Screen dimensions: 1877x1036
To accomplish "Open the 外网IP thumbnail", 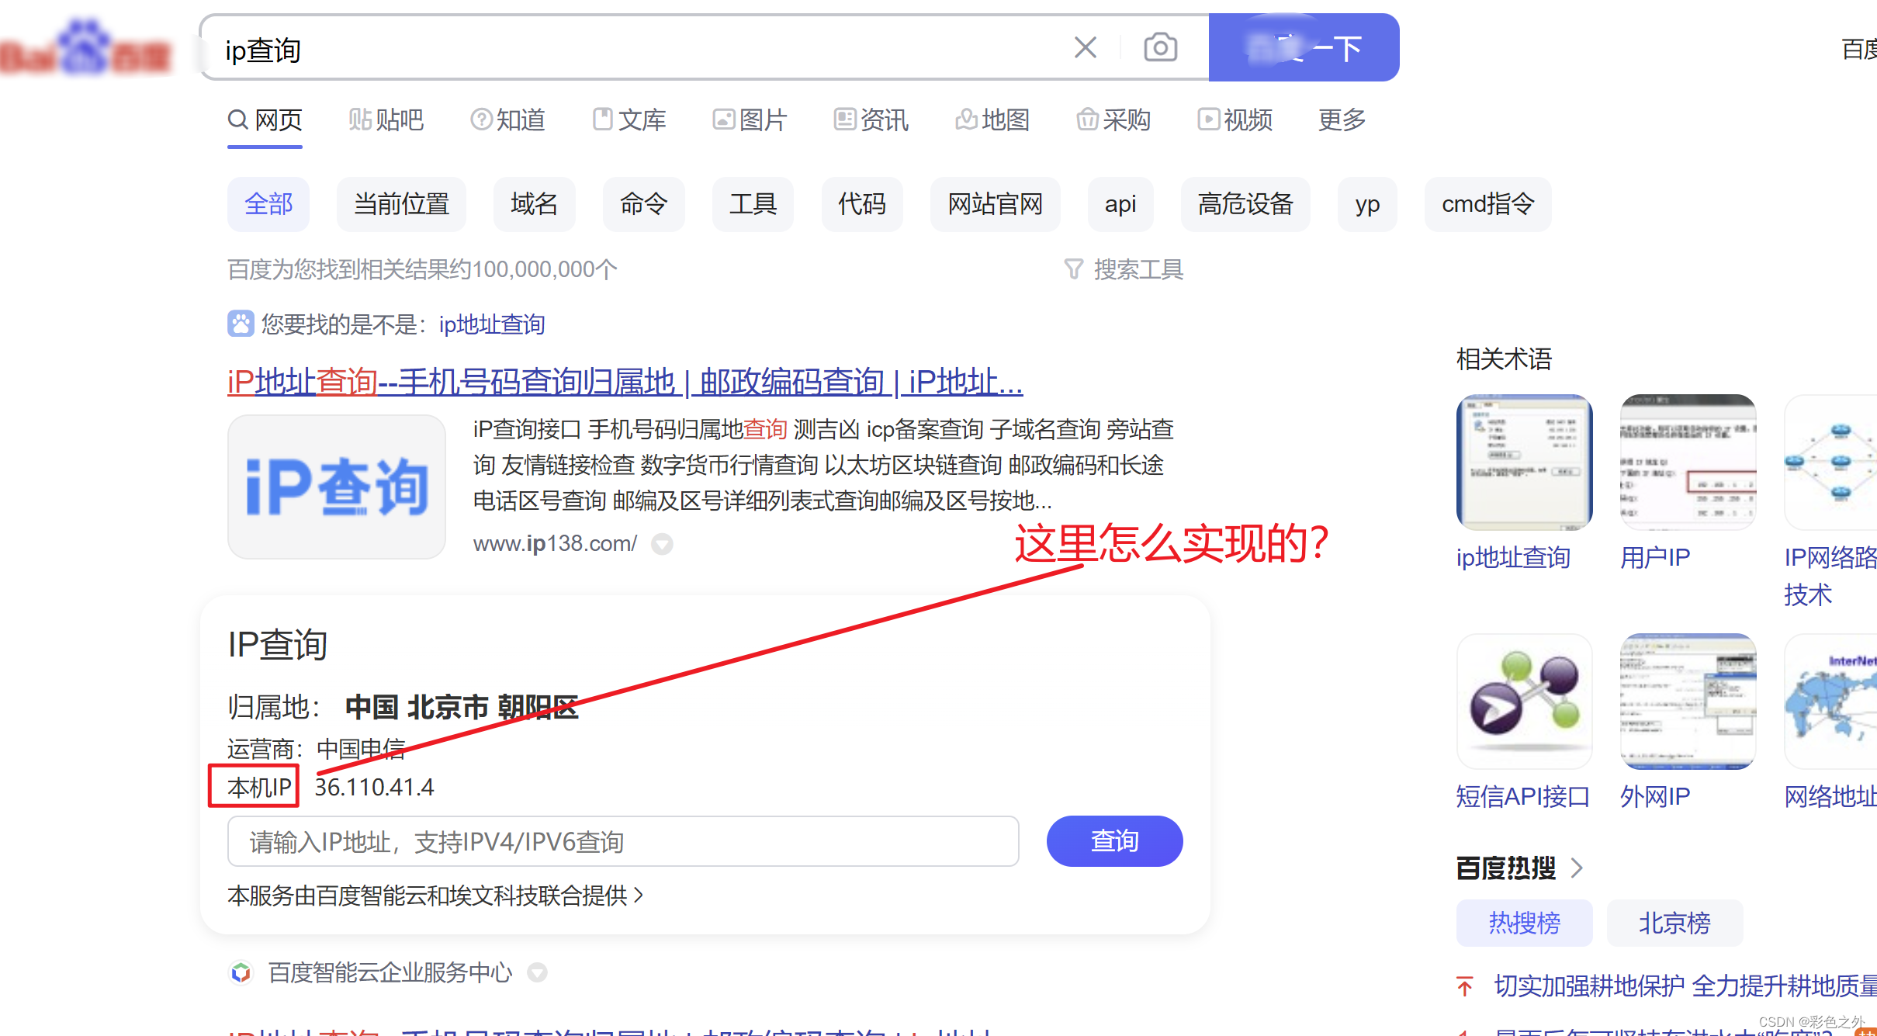I will tap(1688, 701).
